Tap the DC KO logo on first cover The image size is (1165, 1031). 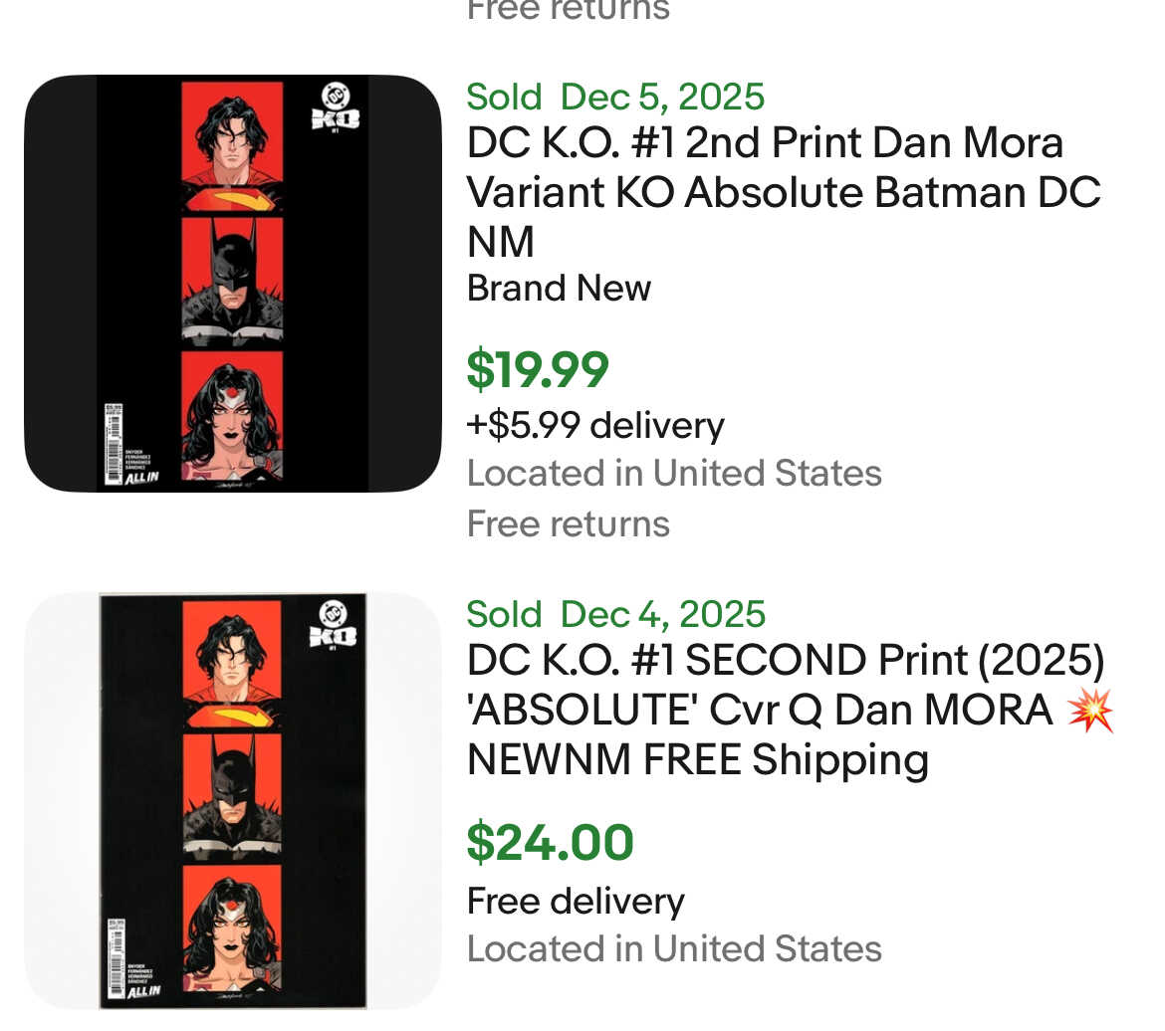click(336, 107)
